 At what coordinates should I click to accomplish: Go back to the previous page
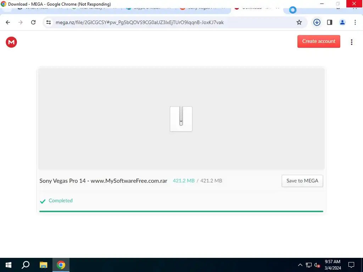8,22
